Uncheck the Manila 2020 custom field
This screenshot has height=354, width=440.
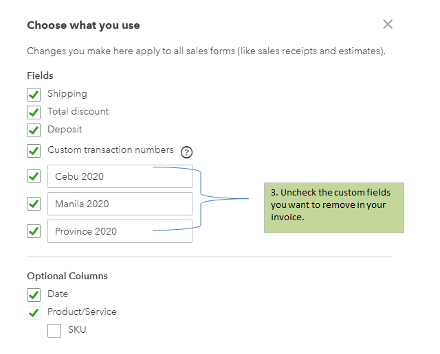pyautogui.click(x=34, y=204)
